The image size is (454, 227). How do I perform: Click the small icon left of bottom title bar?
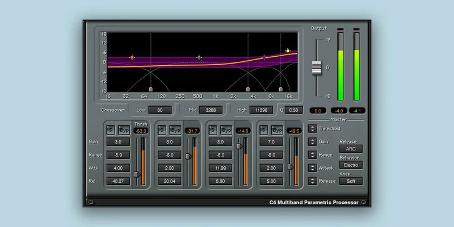point(90,202)
